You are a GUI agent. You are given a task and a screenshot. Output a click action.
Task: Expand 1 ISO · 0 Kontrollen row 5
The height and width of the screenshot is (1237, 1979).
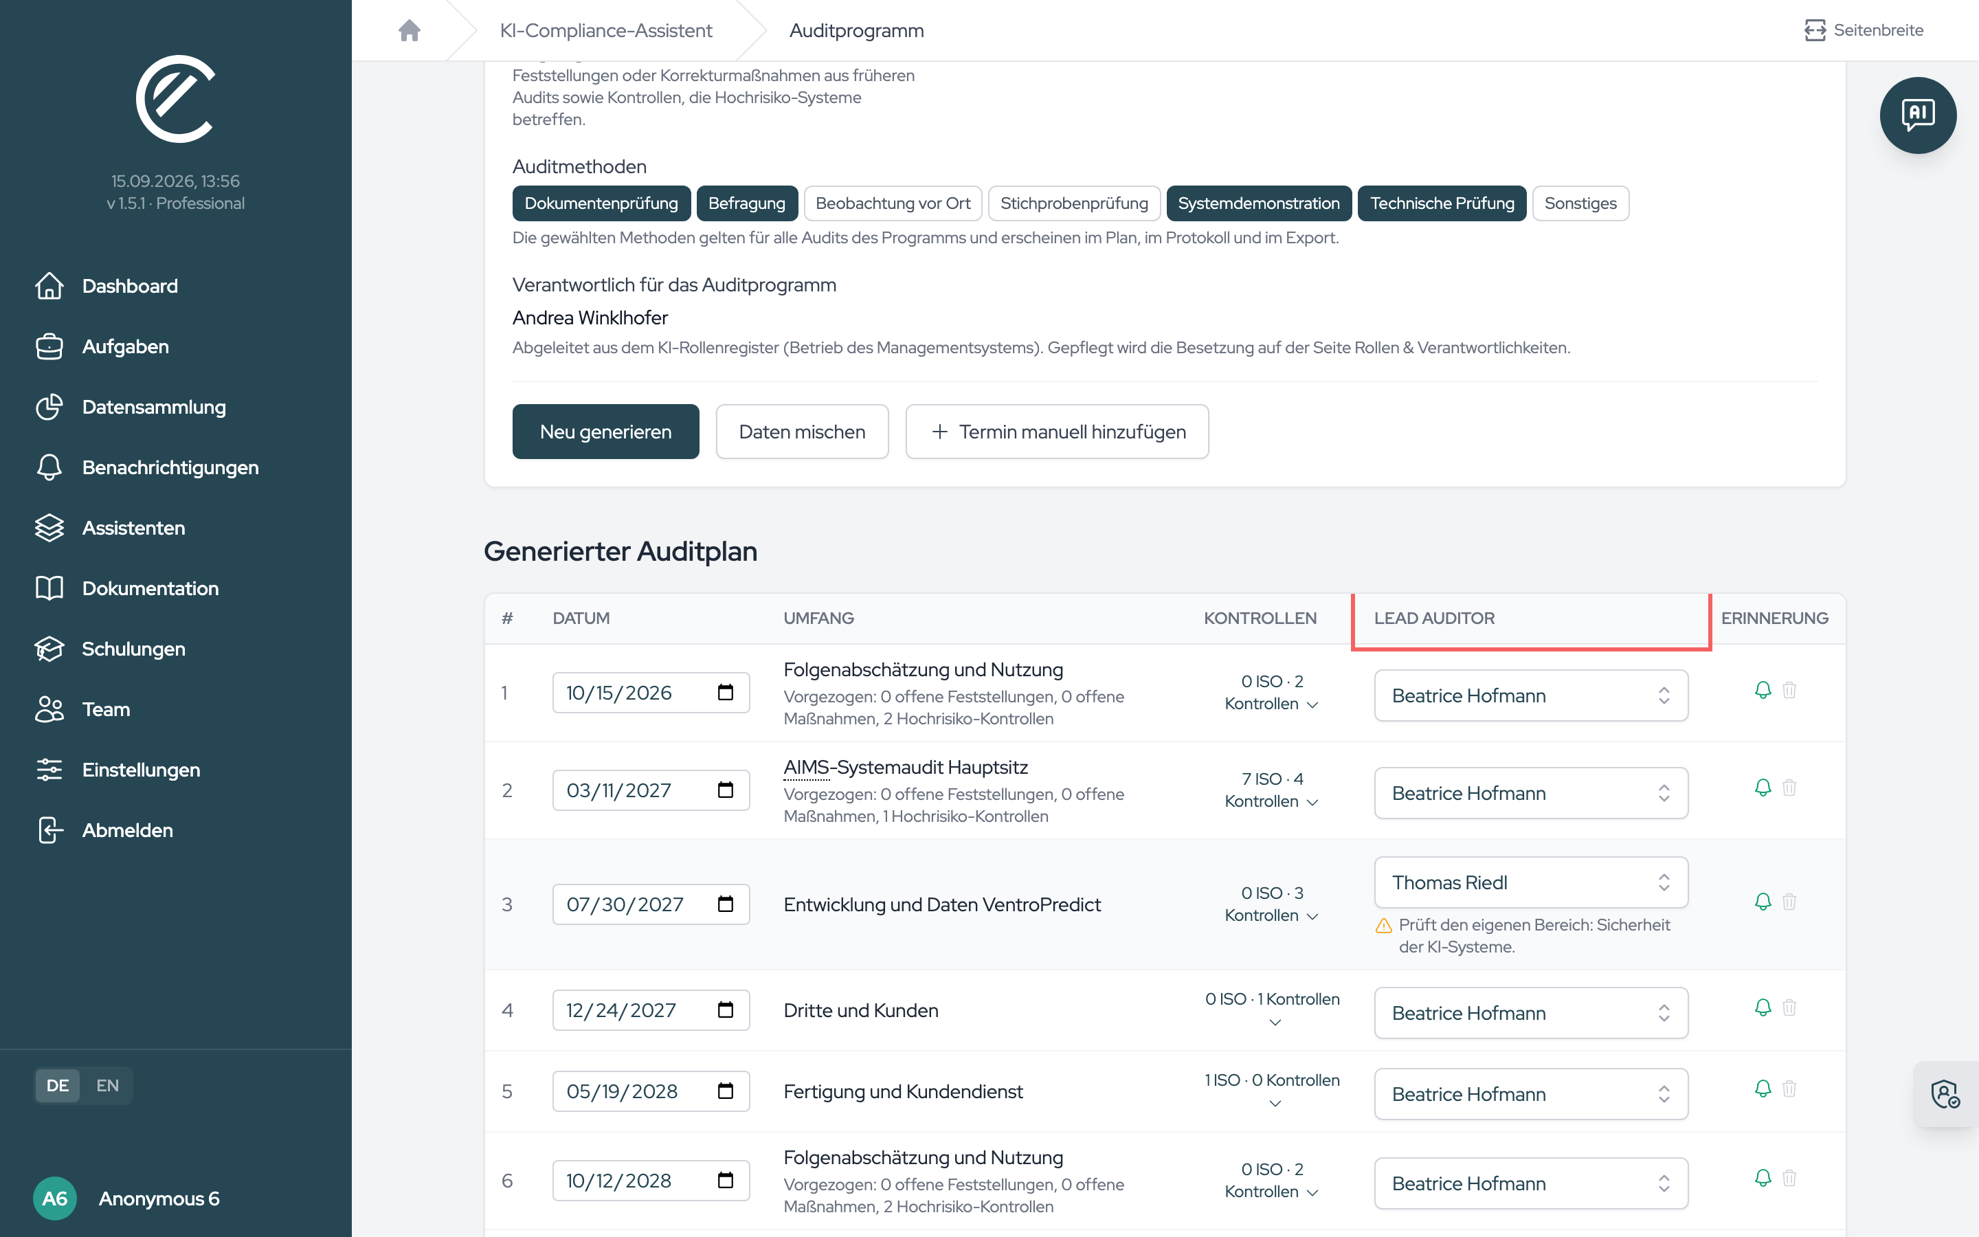pyautogui.click(x=1273, y=1091)
